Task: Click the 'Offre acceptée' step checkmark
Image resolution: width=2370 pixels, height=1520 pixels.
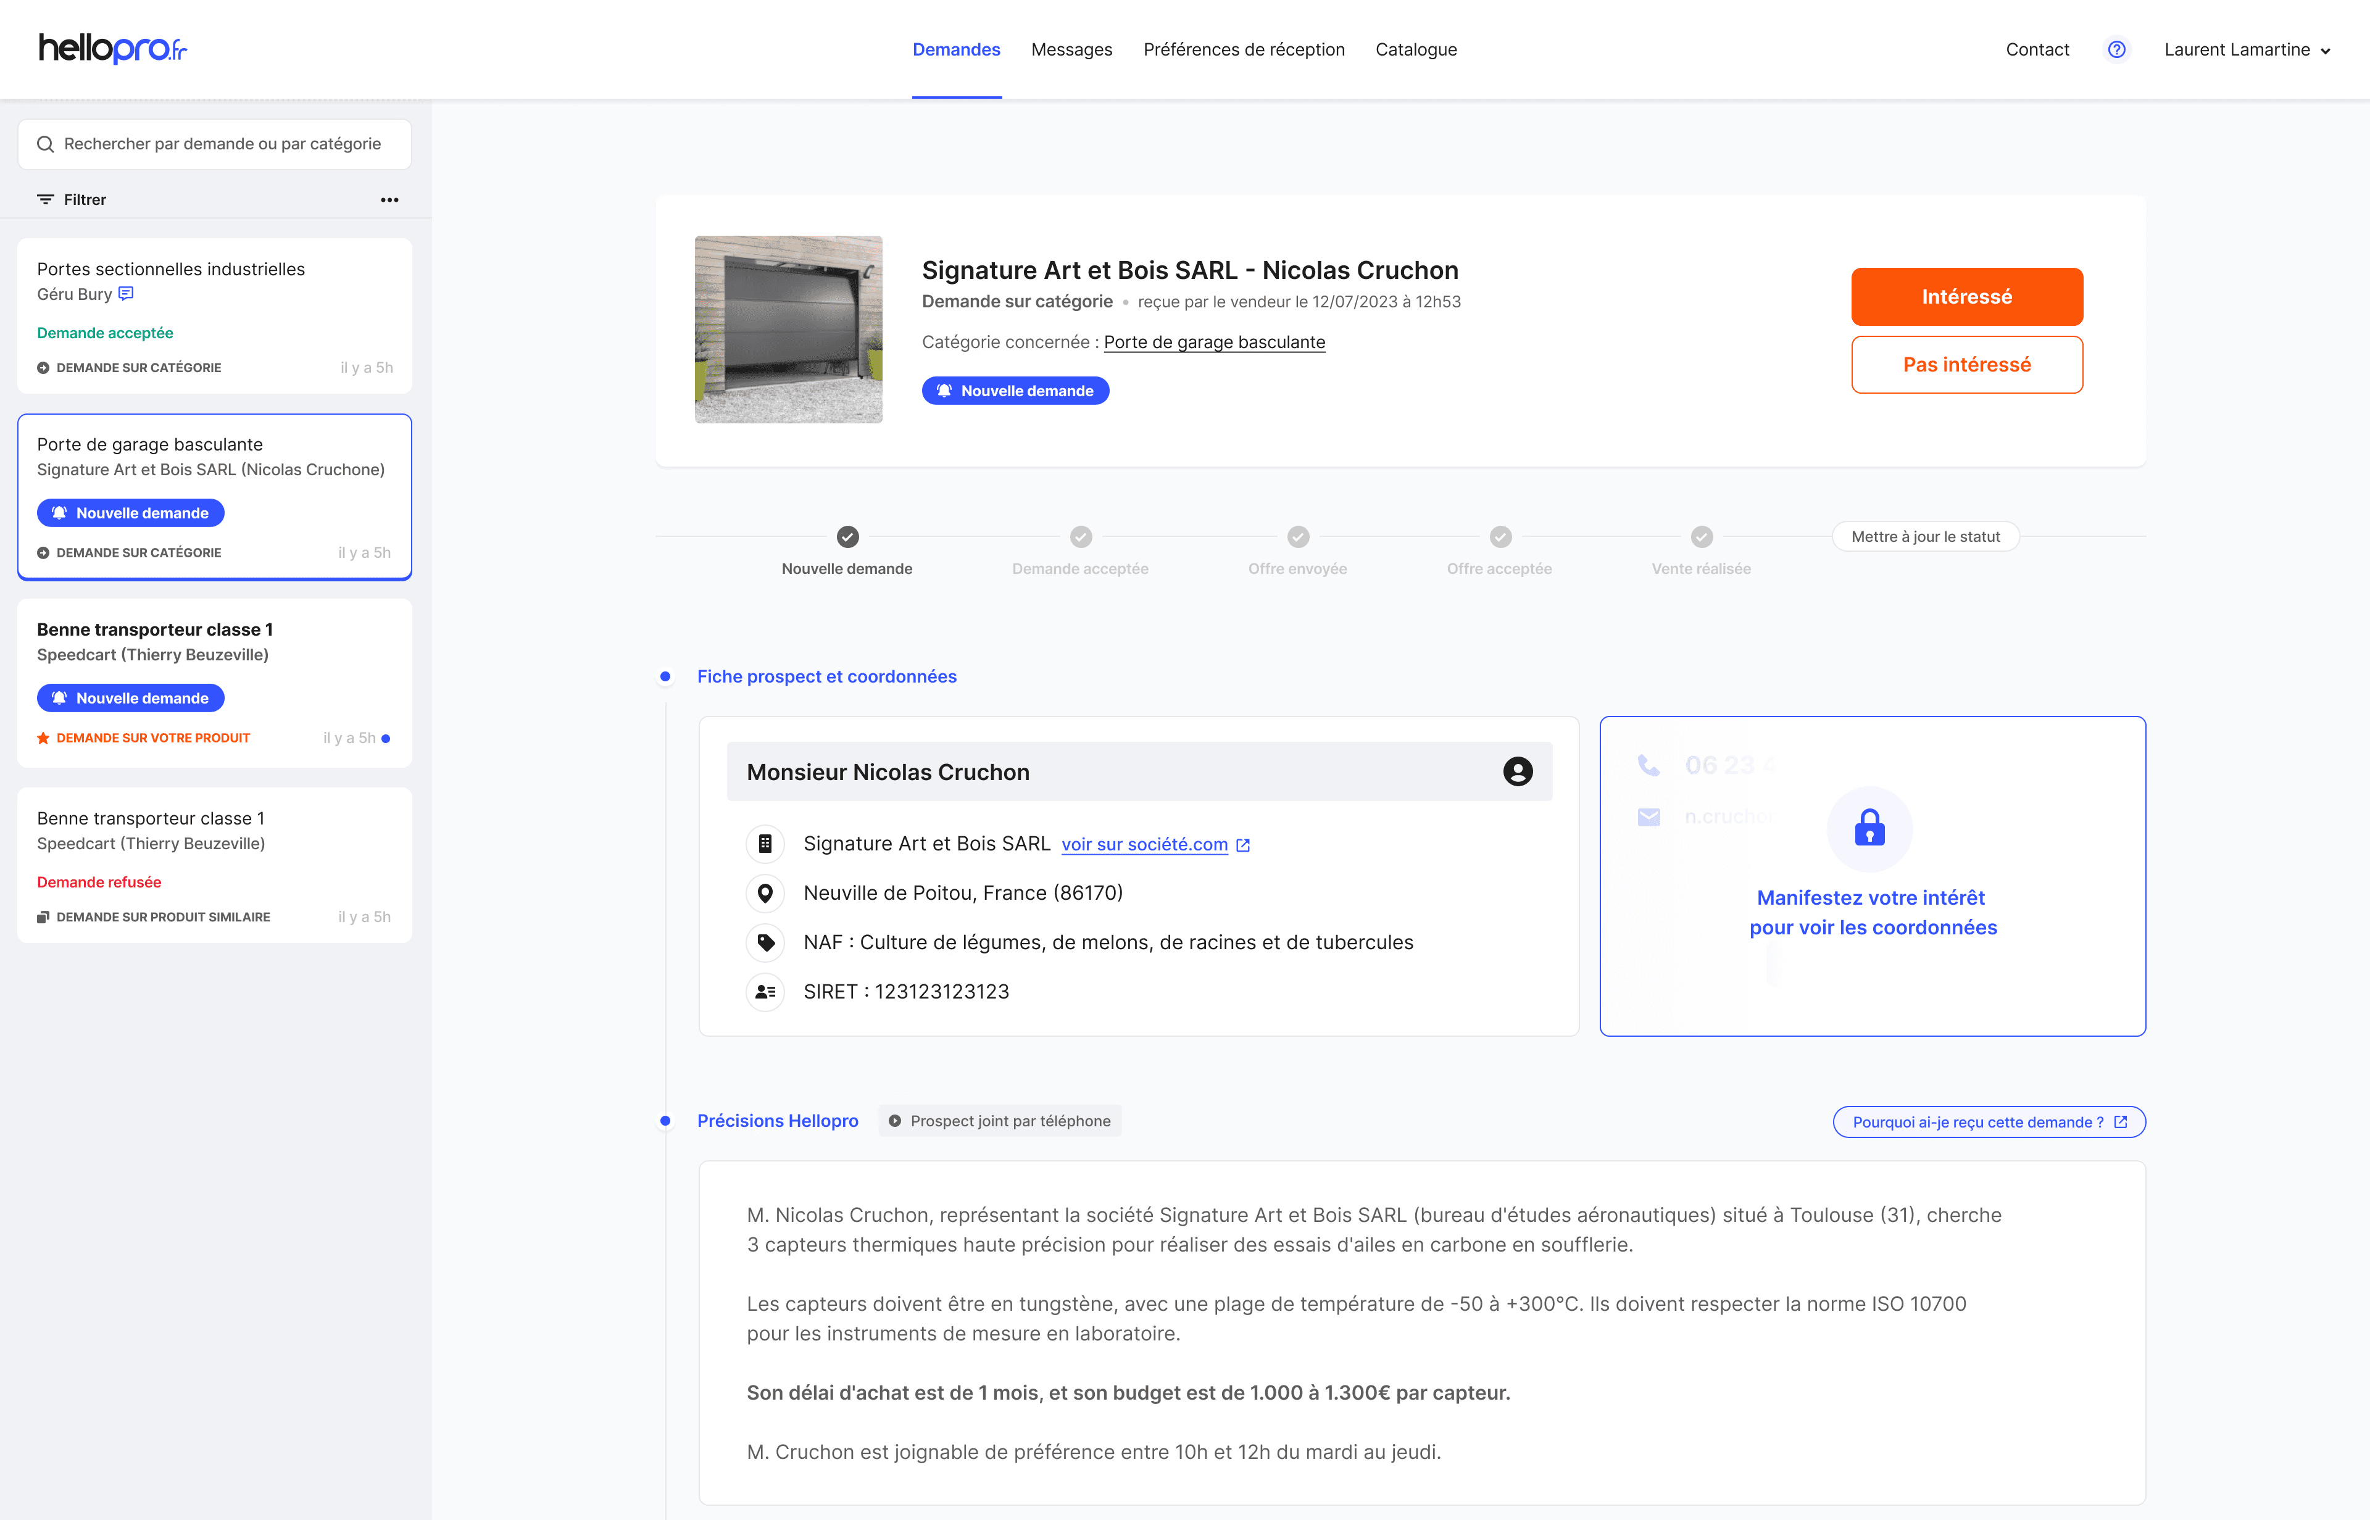Action: [1500, 537]
